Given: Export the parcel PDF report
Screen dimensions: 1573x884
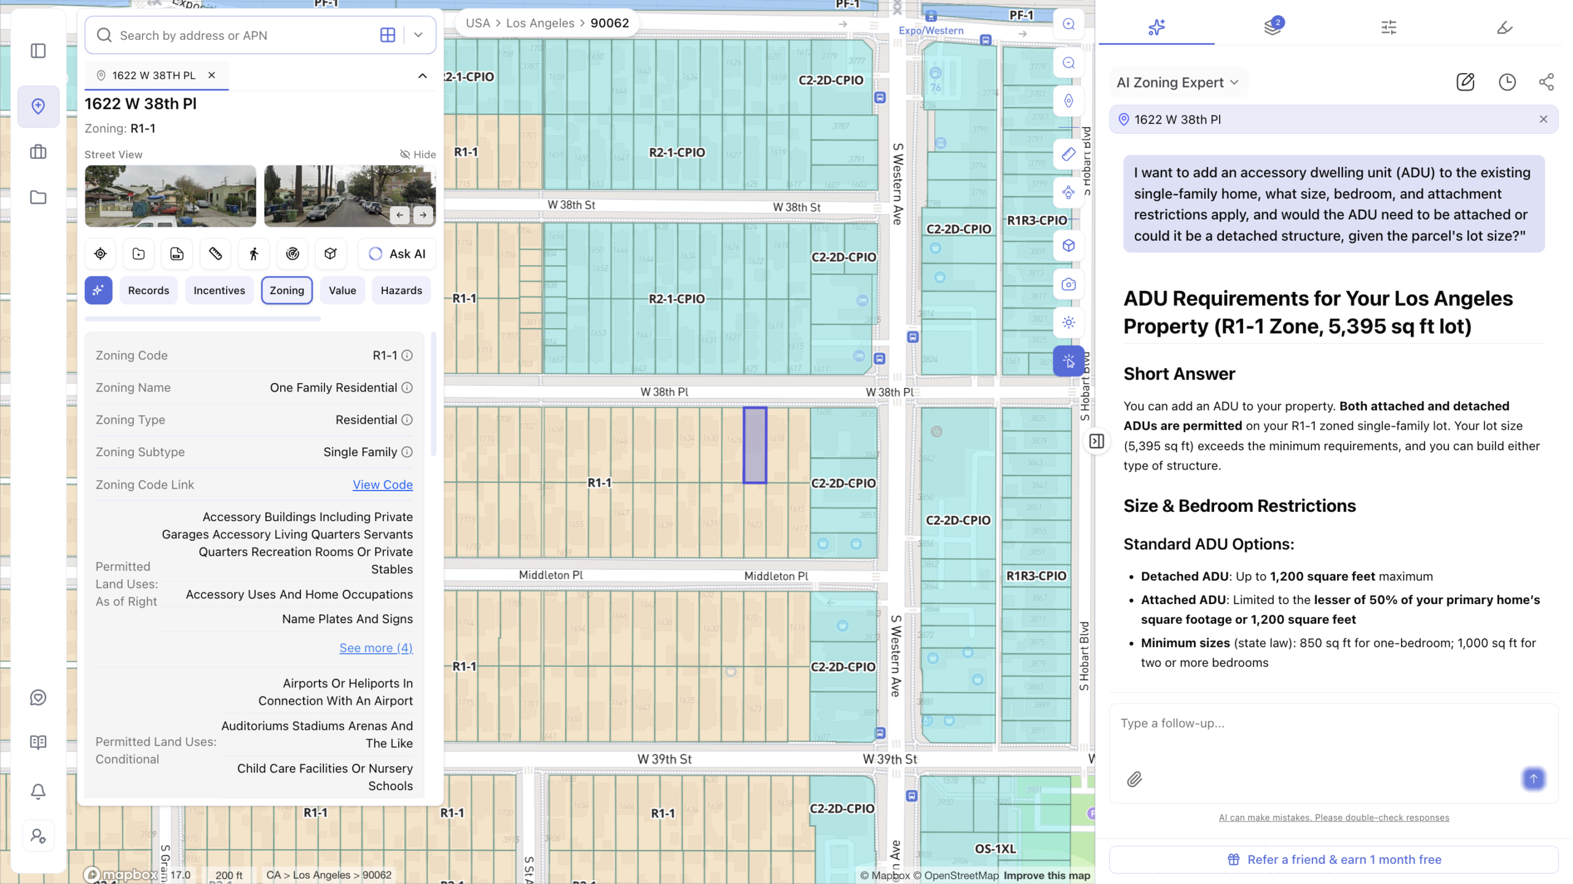Looking at the screenshot, I should click(177, 254).
